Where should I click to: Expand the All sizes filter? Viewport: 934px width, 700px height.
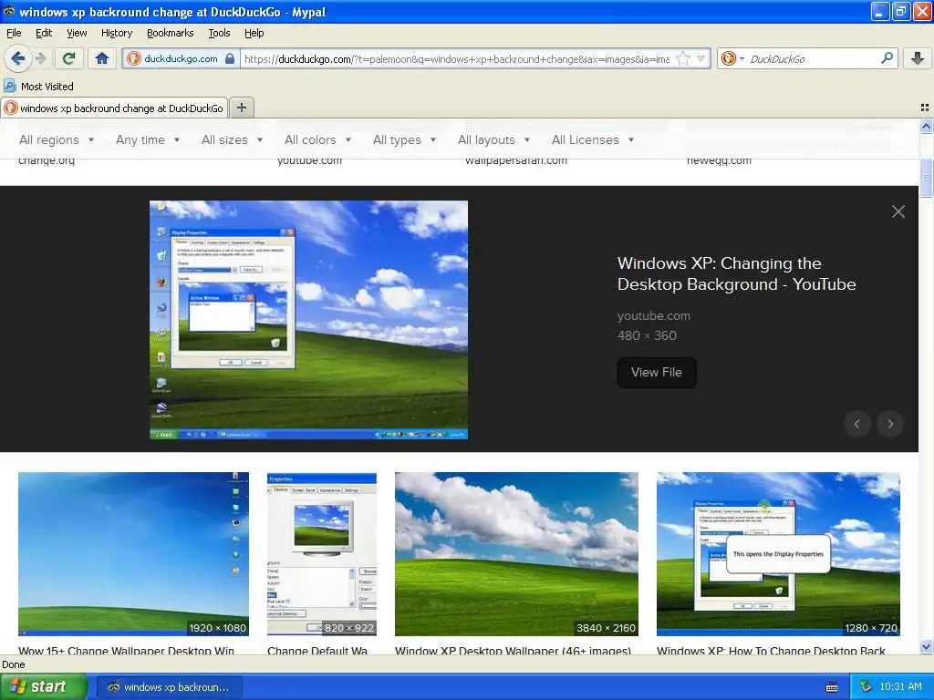(232, 139)
